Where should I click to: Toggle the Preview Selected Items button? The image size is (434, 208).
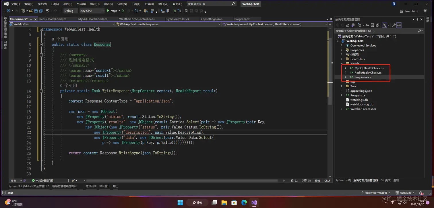tap(399, 25)
